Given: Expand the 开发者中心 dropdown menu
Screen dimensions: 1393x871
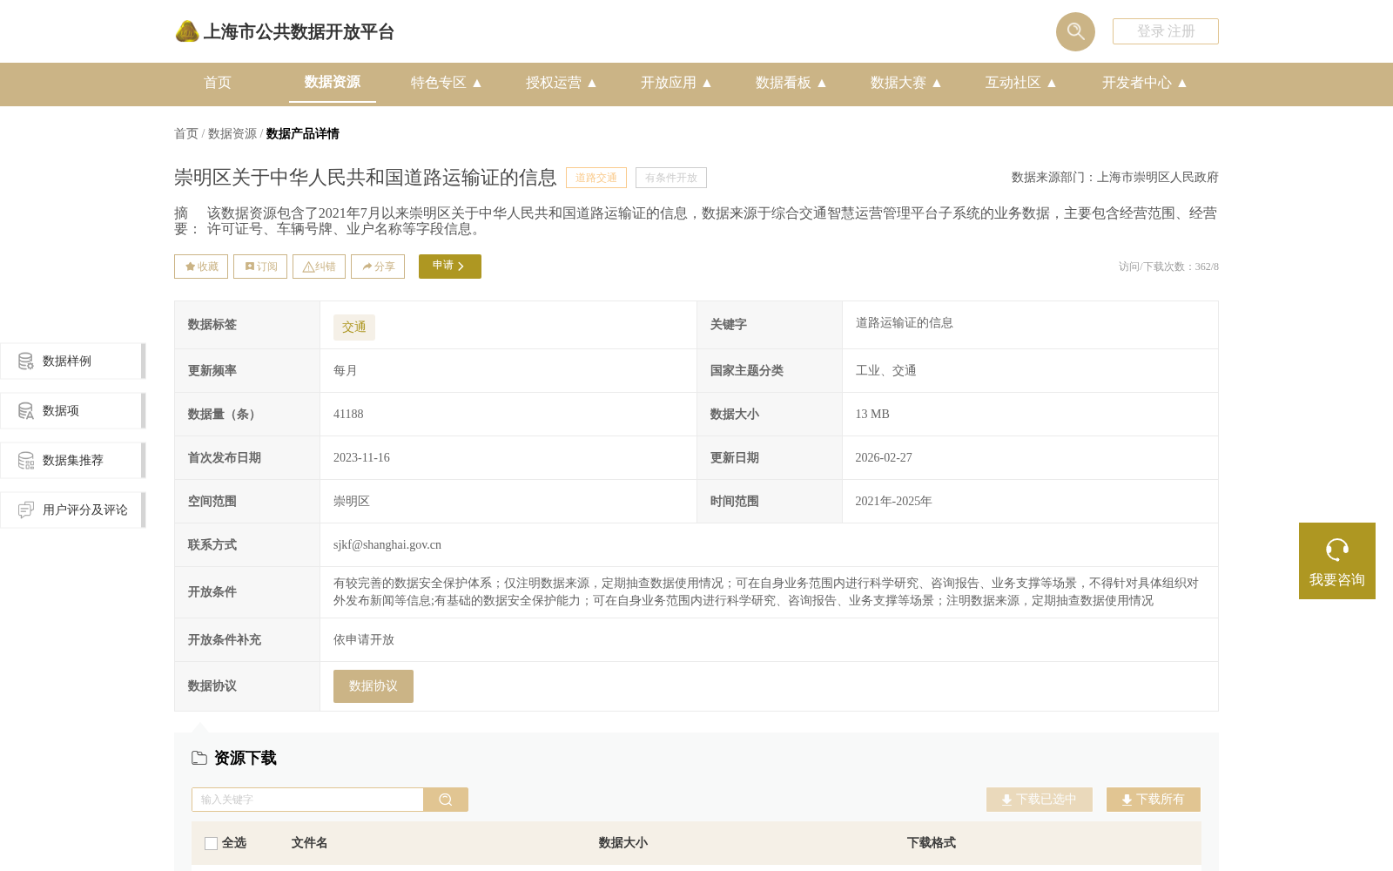Looking at the screenshot, I should [x=1144, y=83].
